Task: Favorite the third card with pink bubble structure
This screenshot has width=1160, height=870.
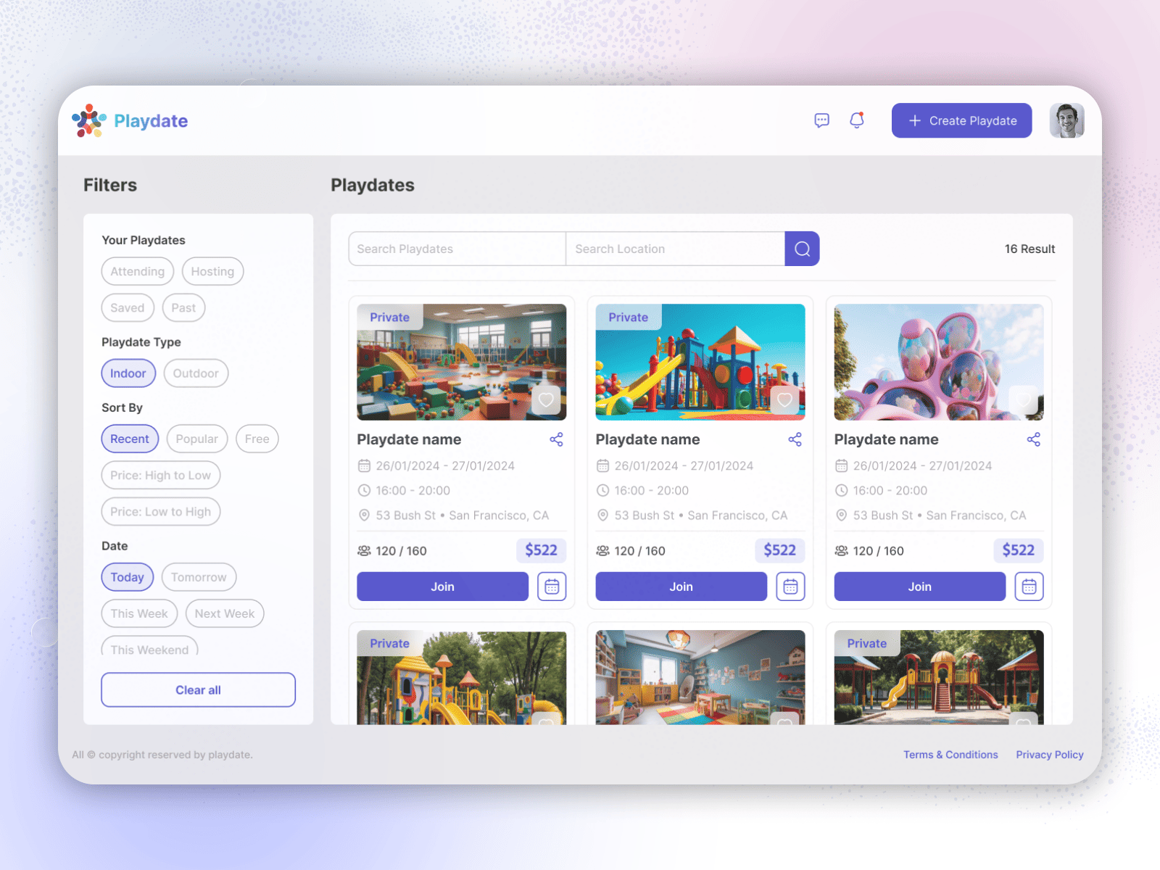Action: point(1023,400)
